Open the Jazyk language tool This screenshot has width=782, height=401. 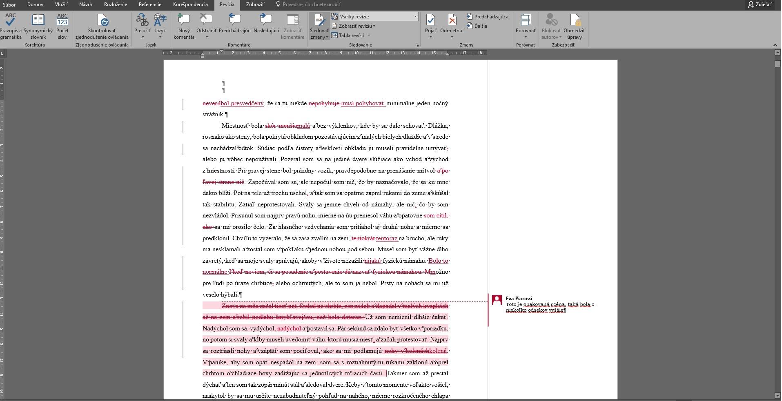tap(160, 26)
